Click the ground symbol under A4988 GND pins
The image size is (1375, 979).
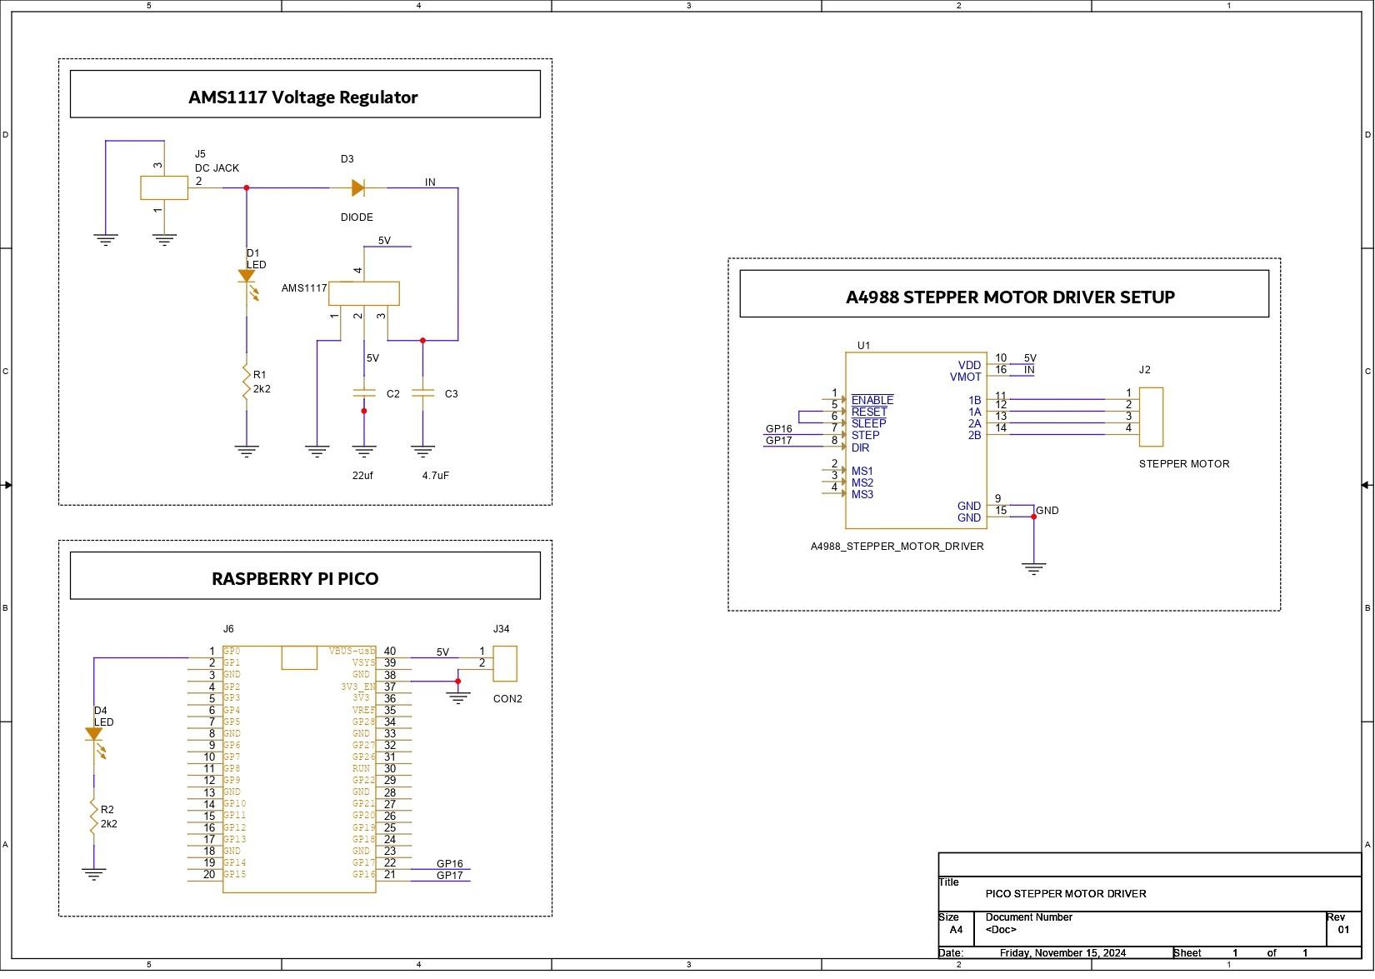[1034, 570]
